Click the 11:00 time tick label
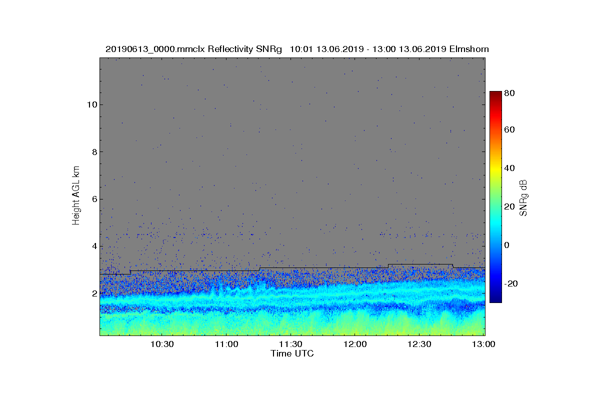600x400 pixels. 226,344
